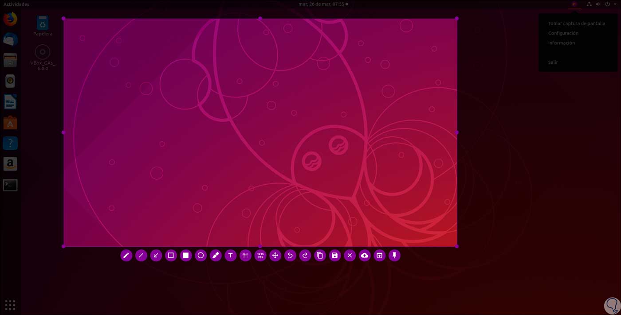Select the Papelera desktop icon
The height and width of the screenshot is (315, 621).
point(43,26)
